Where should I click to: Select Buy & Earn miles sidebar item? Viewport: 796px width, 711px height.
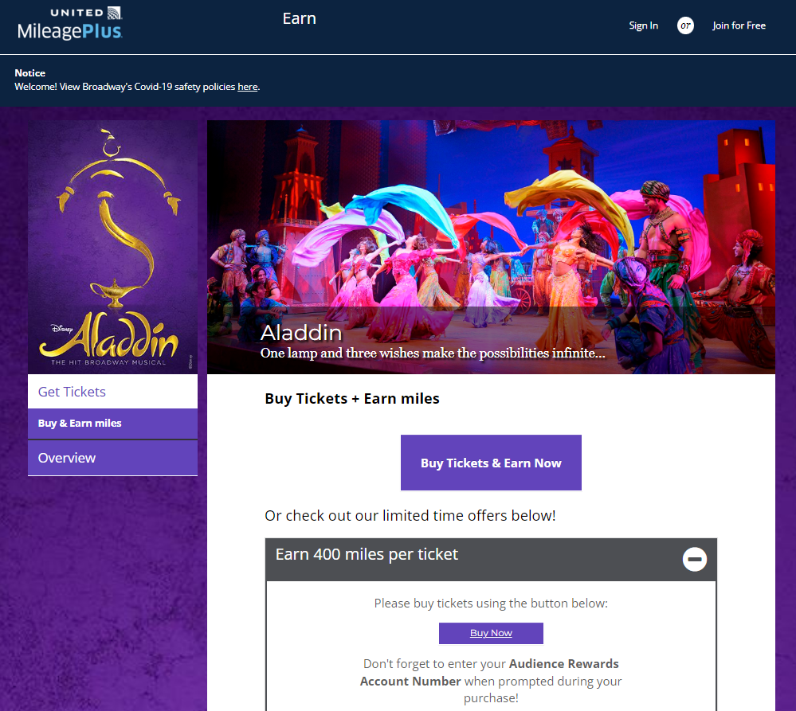point(112,424)
